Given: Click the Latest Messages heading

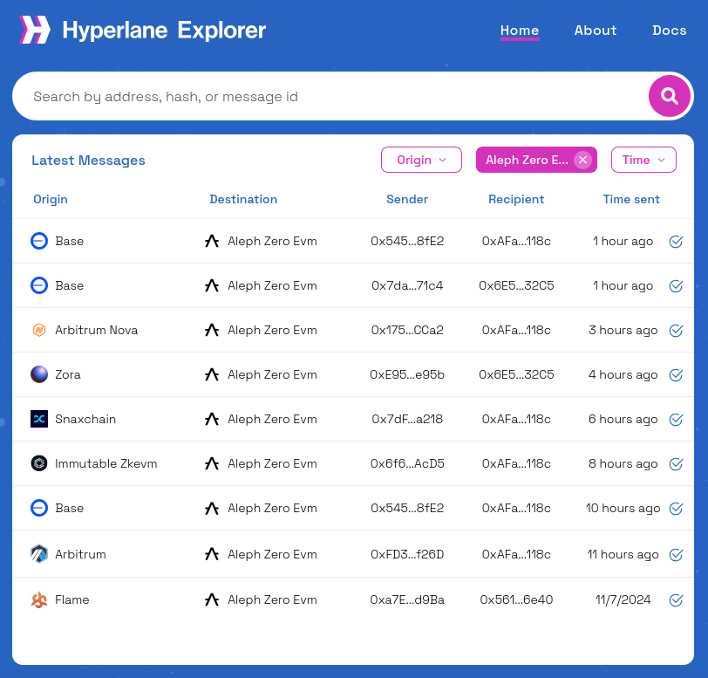Looking at the screenshot, I should [89, 161].
